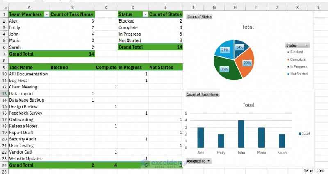Select the Alex bar in bar chart

pos(200,138)
